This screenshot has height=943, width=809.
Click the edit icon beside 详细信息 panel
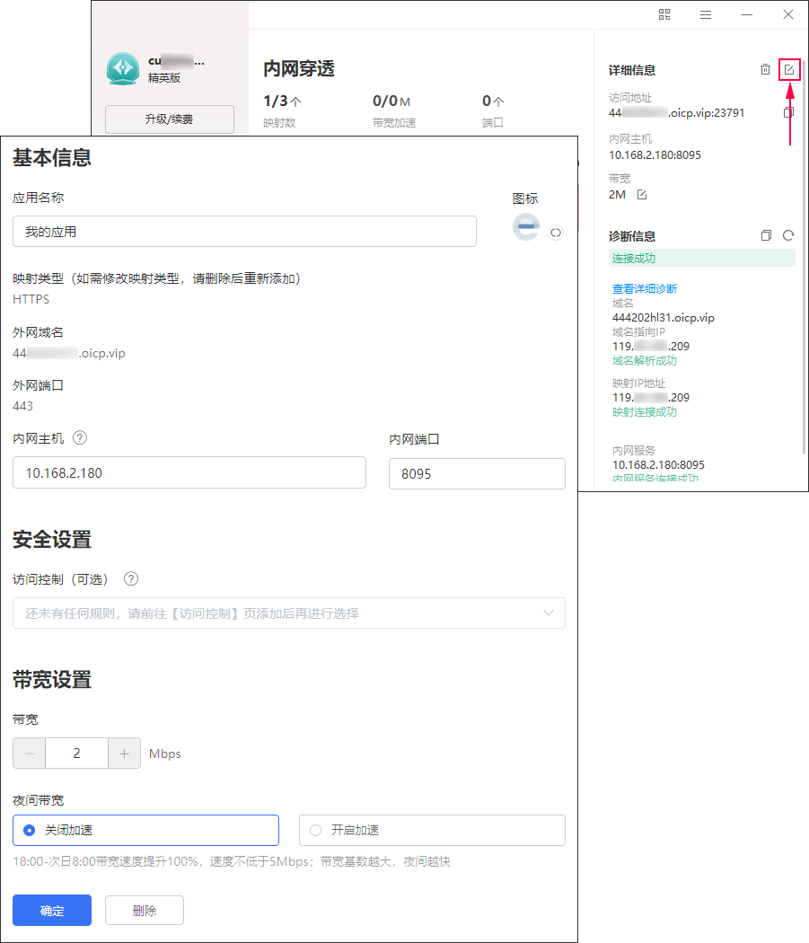pos(789,70)
